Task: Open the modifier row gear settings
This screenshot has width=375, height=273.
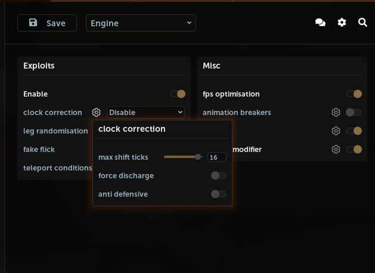Action: [x=336, y=150]
